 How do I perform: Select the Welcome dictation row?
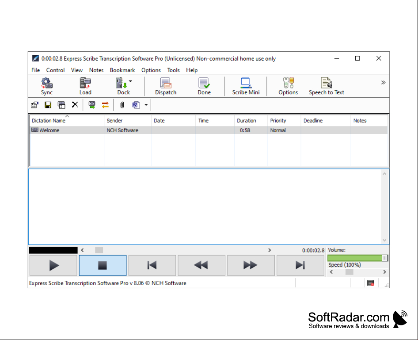point(209,130)
